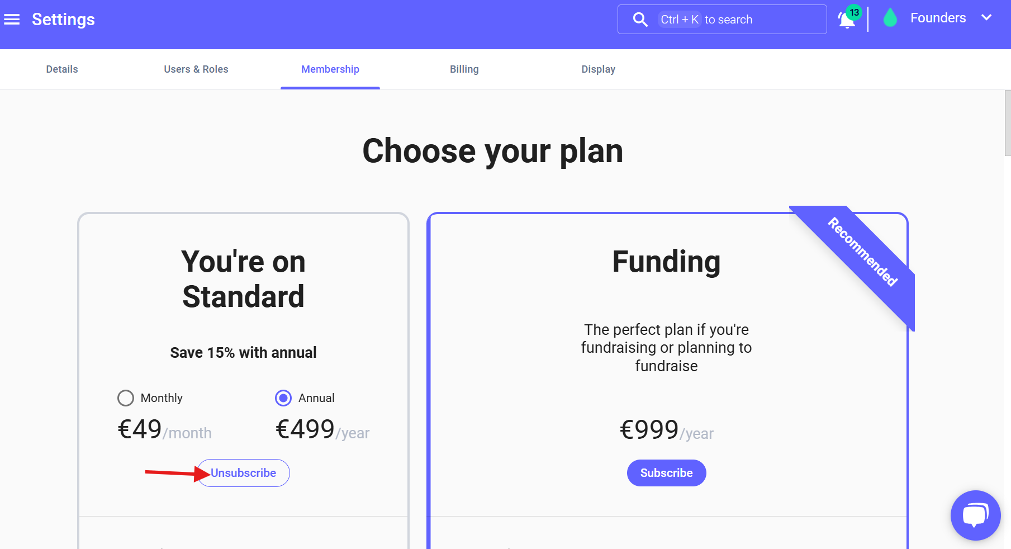
Task: Switch to the Details tab
Action: click(62, 69)
